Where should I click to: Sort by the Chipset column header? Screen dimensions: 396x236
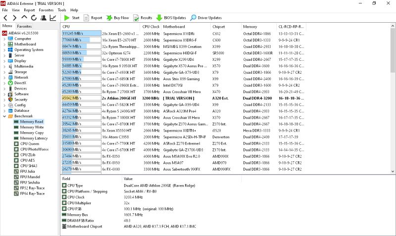226,27
